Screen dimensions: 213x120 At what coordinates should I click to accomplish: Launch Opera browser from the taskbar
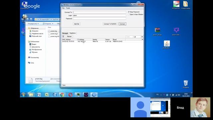70,95
